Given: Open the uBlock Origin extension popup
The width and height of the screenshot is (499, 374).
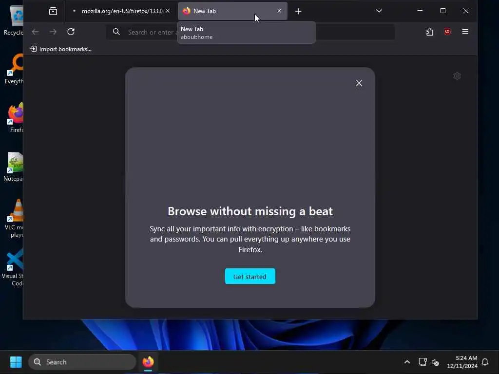Looking at the screenshot, I should 447,32.
